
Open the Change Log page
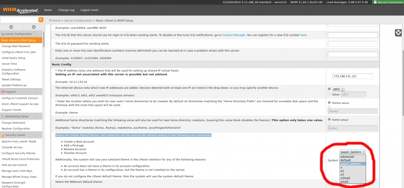tap(66, 10)
